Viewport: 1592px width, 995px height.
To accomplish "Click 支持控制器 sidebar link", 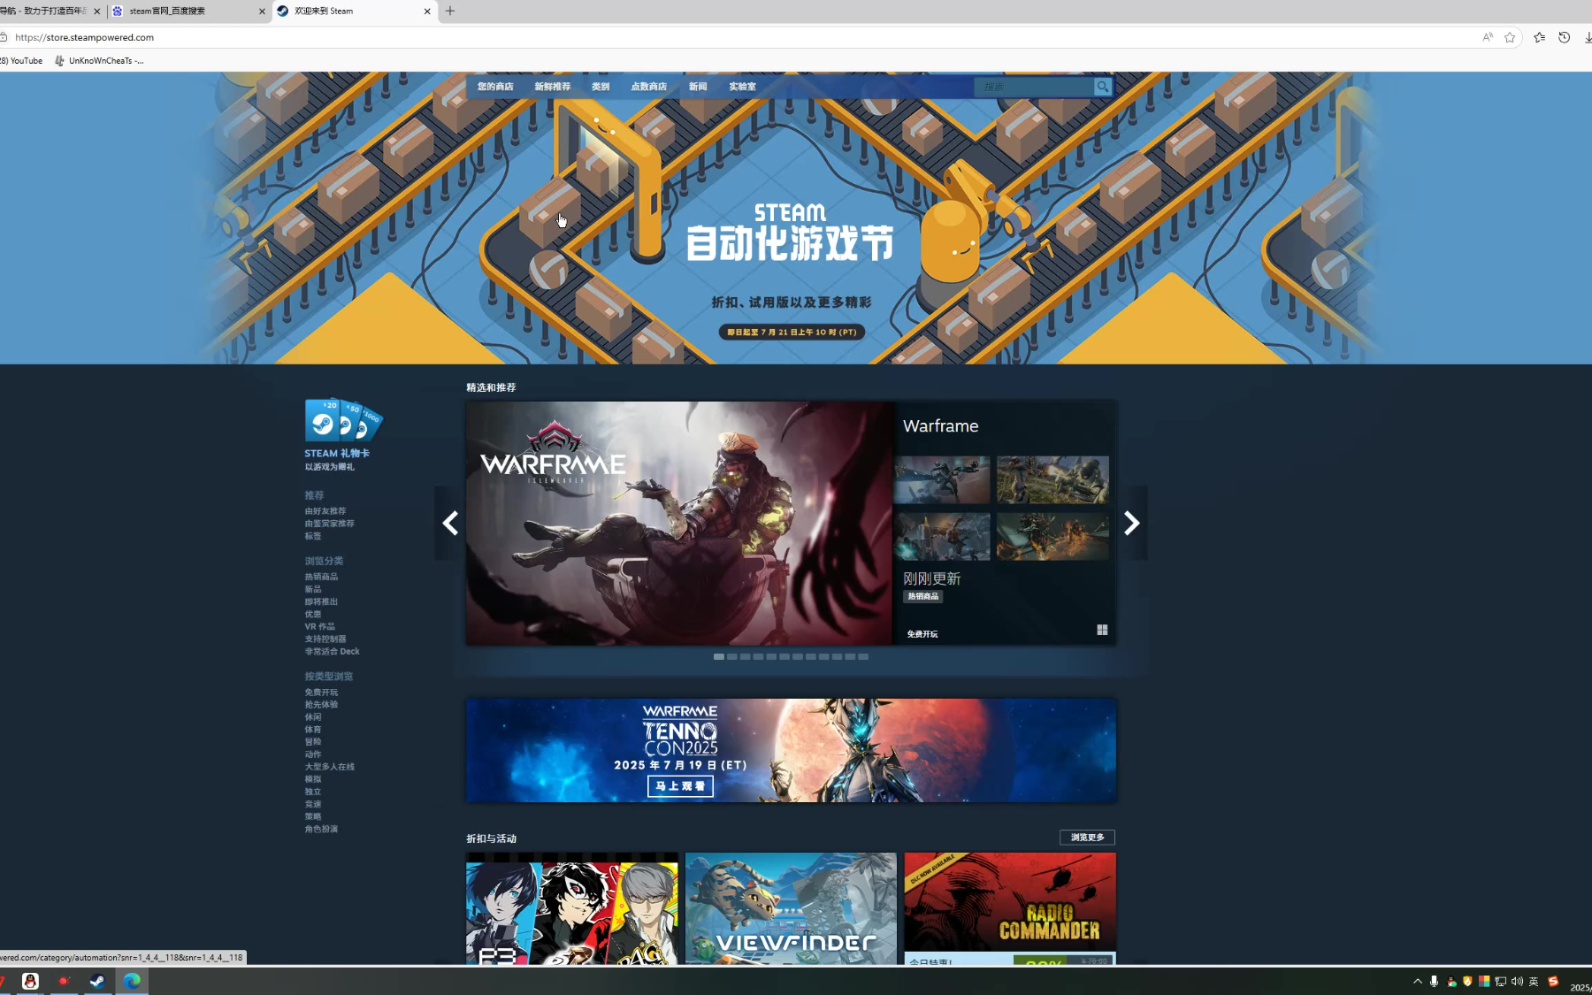I will pyautogui.click(x=325, y=639).
